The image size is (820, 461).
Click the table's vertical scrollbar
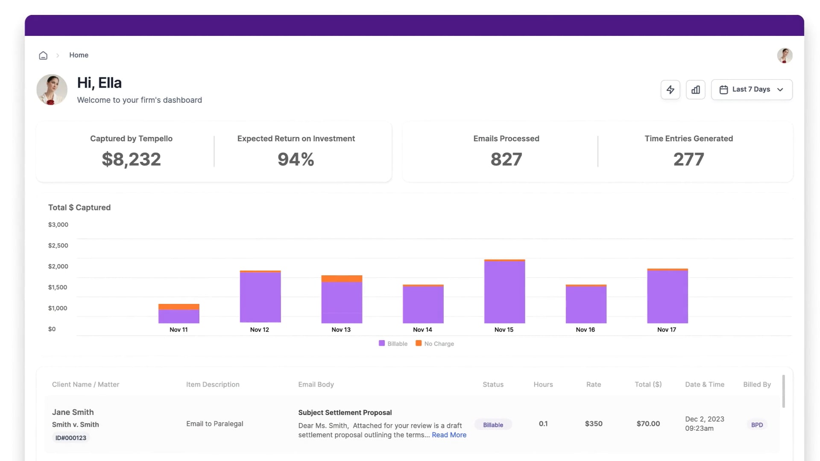783,391
